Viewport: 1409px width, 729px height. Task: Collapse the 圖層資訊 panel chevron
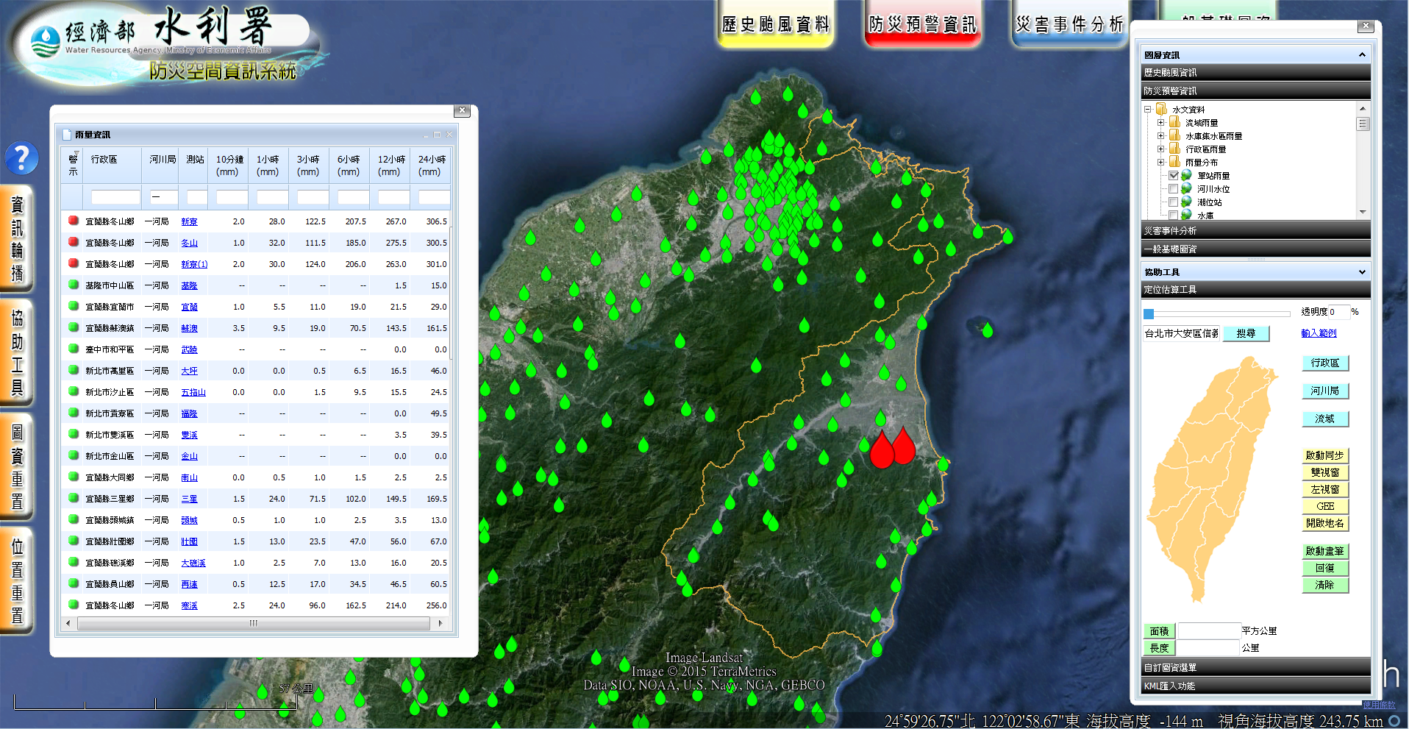pyautogui.click(x=1362, y=54)
